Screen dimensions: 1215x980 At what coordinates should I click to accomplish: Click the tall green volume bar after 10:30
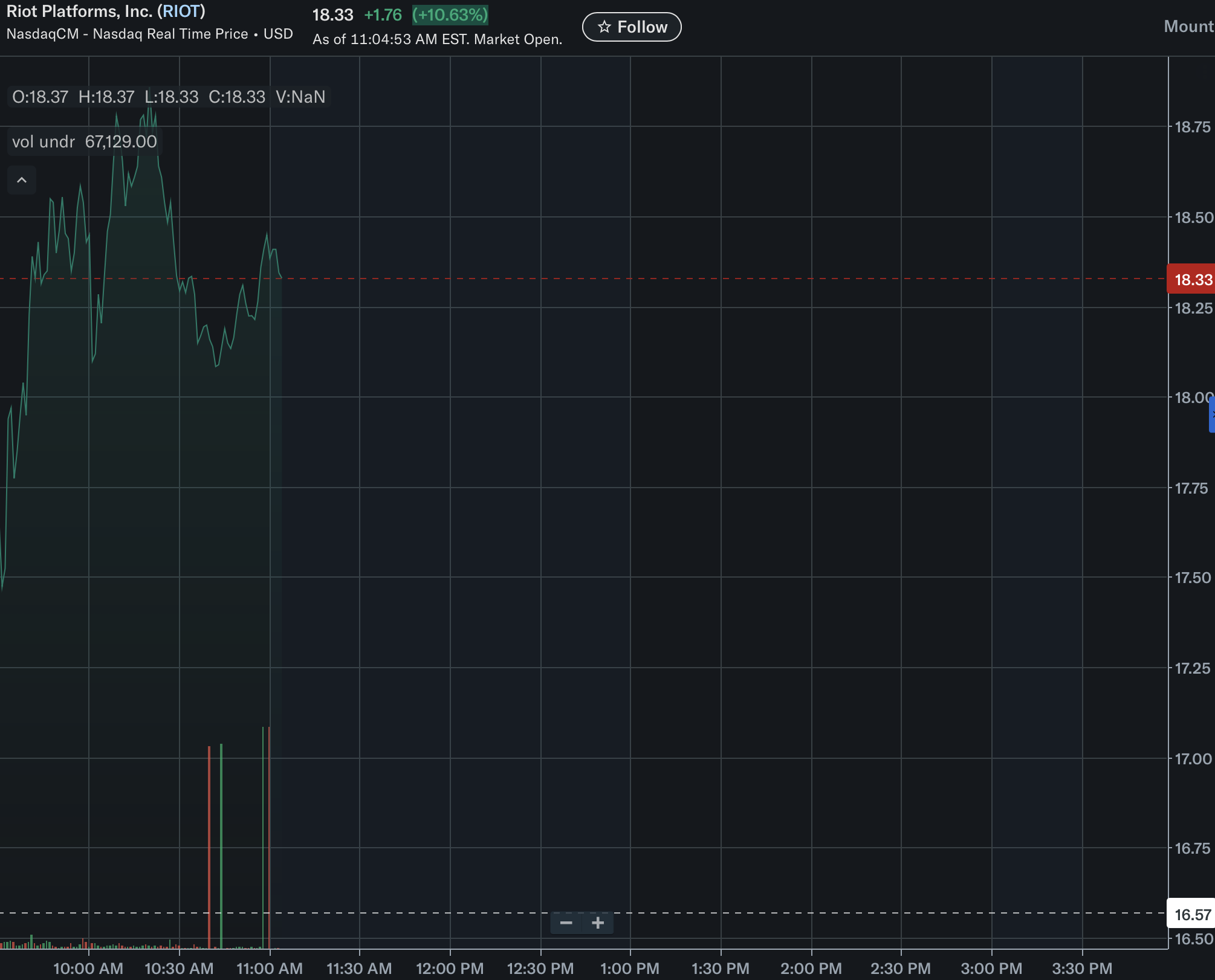click(x=221, y=846)
